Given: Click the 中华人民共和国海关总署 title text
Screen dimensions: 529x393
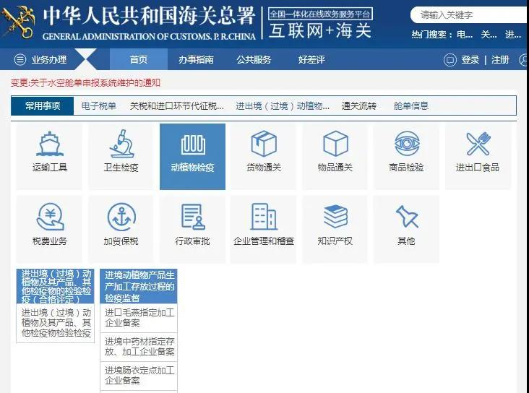Looking at the screenshot, I should pos(149,16).
